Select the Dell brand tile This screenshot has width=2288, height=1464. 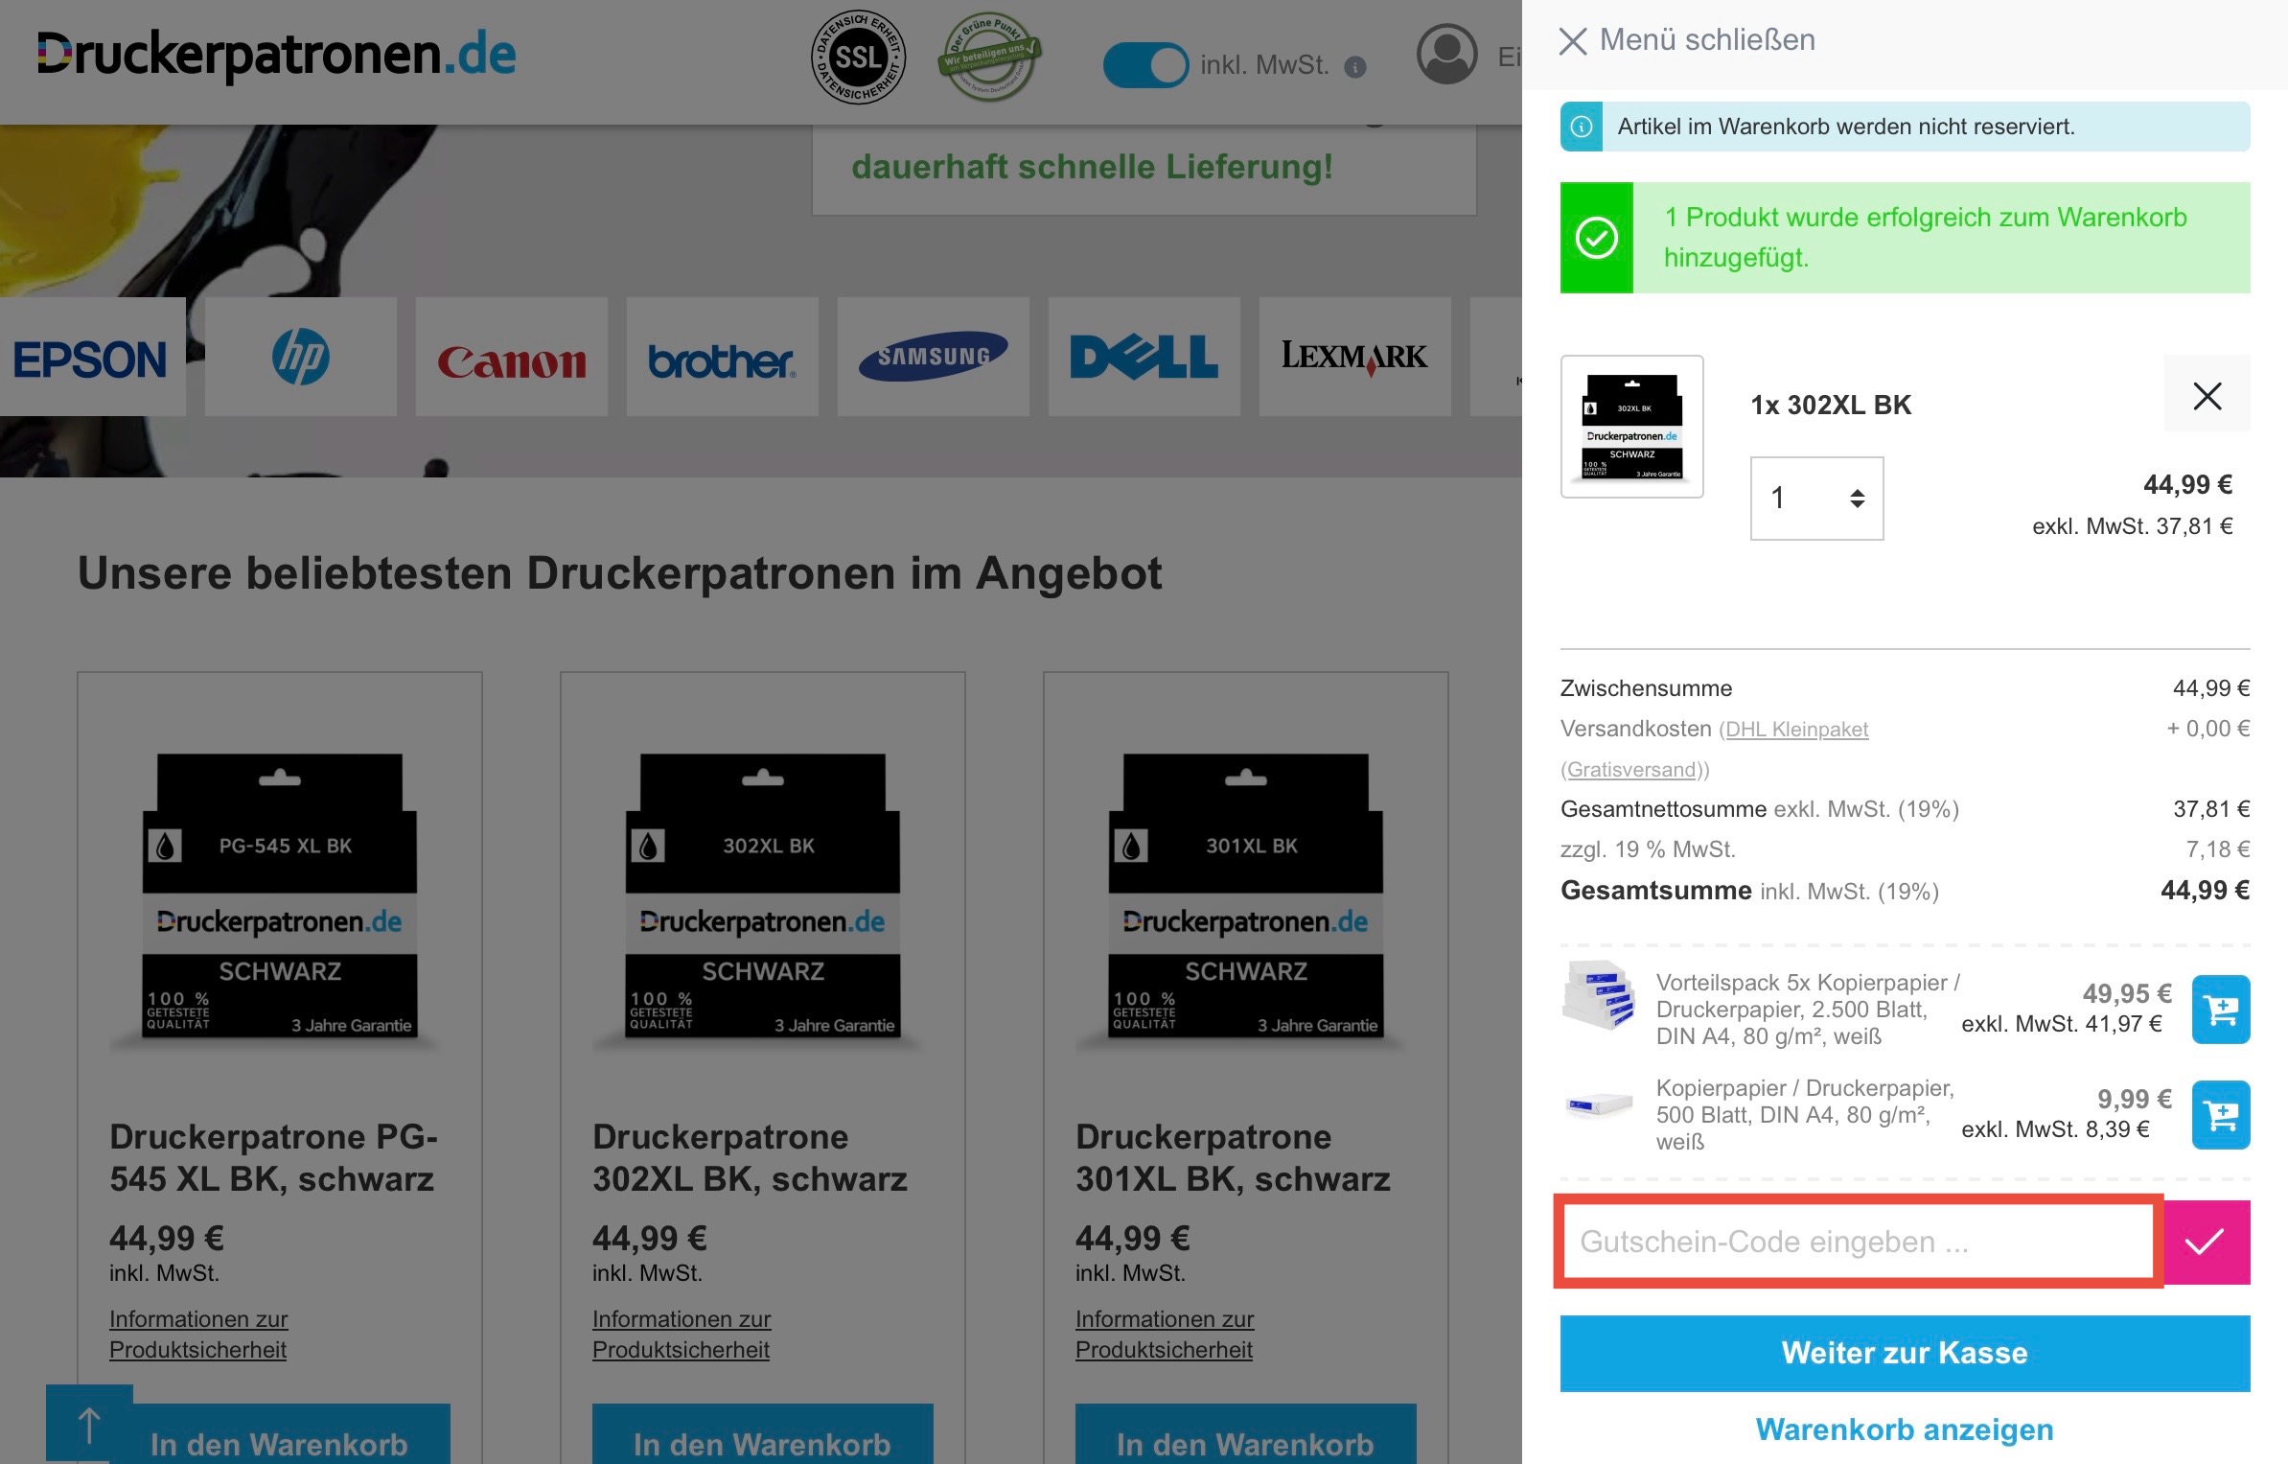tap(1144, 357)
